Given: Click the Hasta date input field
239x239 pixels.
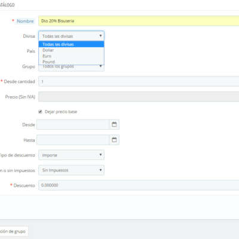Looking at the screenshot, I should 73,140.
